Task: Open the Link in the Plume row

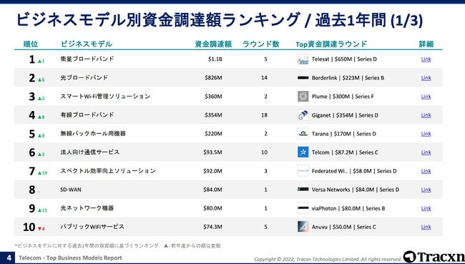Action: pyautogui.click(x=426, y=97)
